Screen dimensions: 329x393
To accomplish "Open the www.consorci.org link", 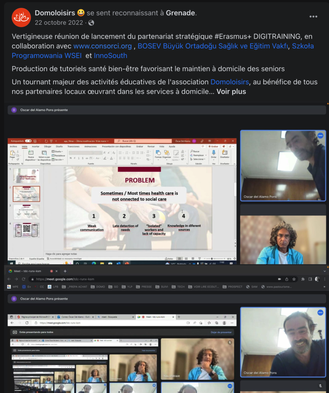I will click(103, 46).
